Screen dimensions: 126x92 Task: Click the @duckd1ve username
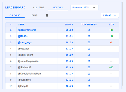point(24,80)
